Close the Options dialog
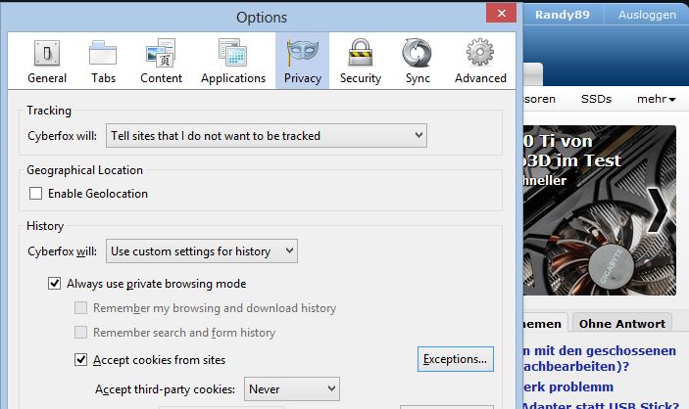Image resolution: width=689 pixels, height=409 pixels. (x=501, y=13)
